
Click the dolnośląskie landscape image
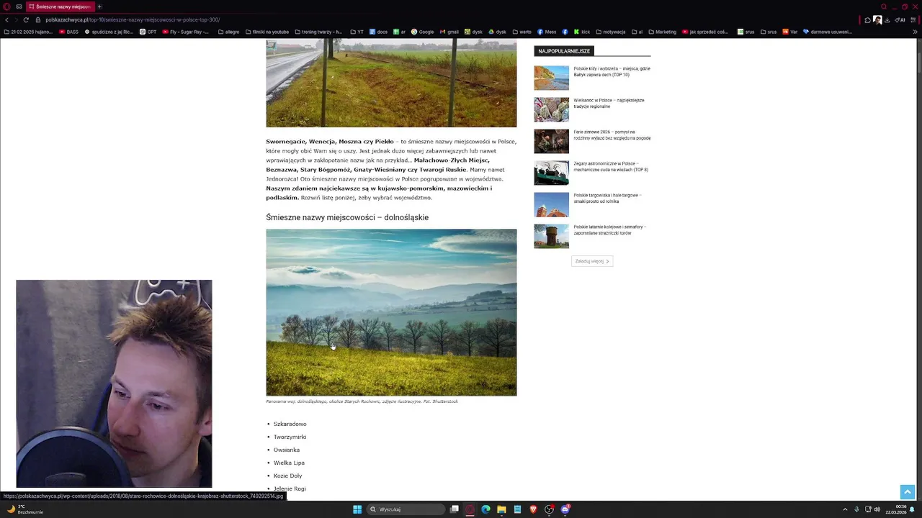click(391, 312)
